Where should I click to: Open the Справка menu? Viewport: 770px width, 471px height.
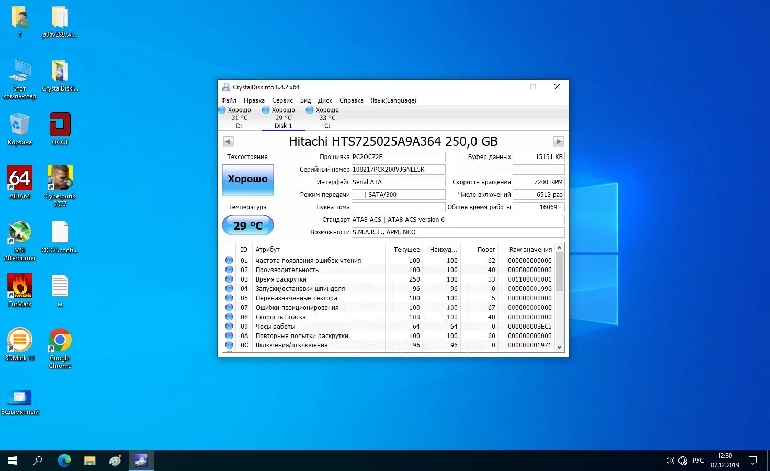pyautogui.click(x=352, y=100)
